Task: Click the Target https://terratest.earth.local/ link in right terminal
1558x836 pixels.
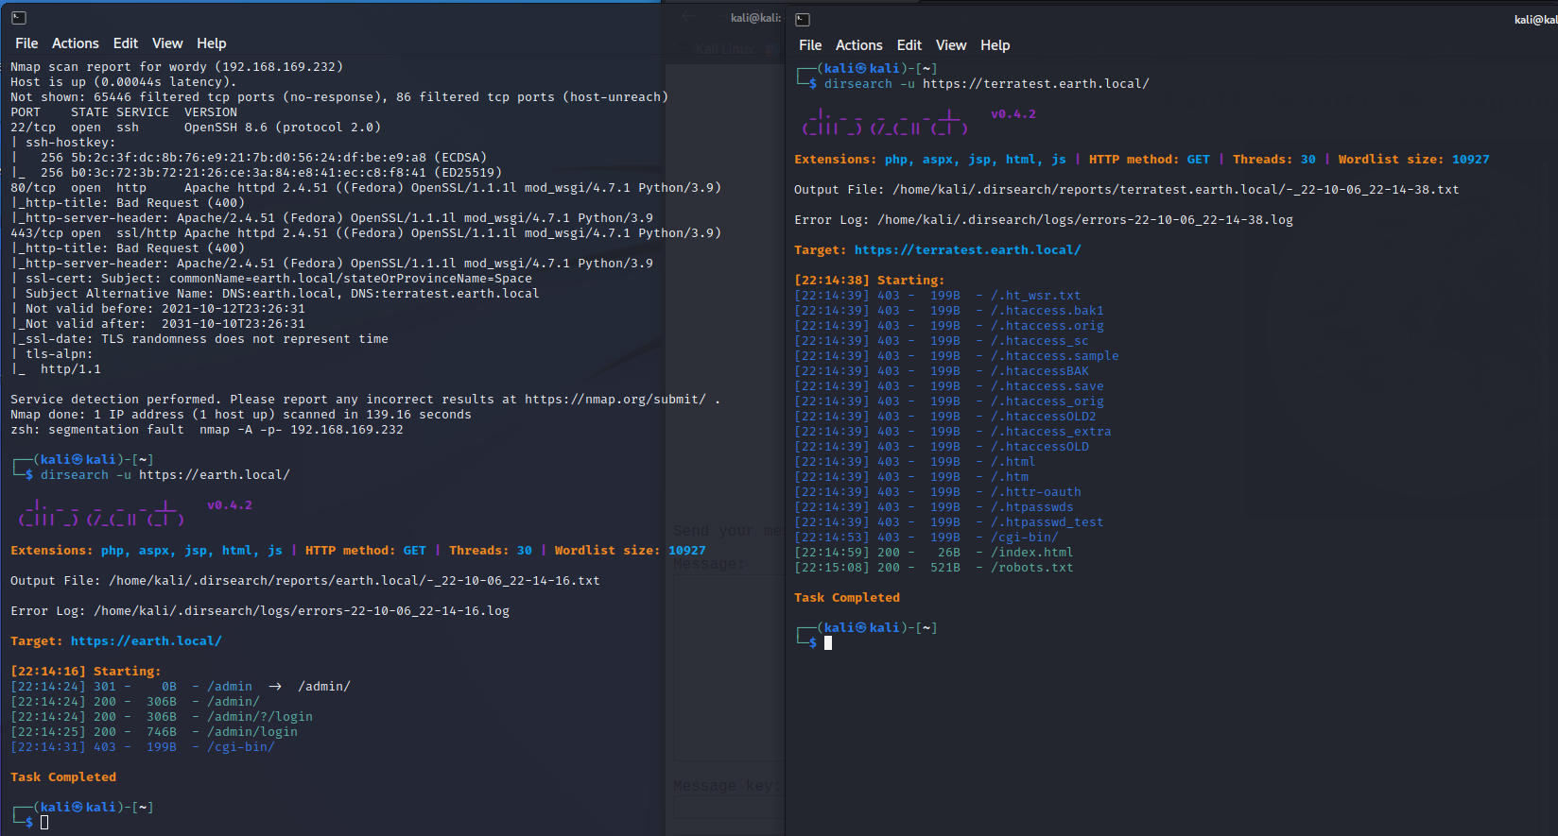Action: [x=968, y=250]
